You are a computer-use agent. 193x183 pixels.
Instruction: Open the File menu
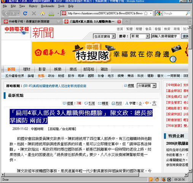point(5,6)
